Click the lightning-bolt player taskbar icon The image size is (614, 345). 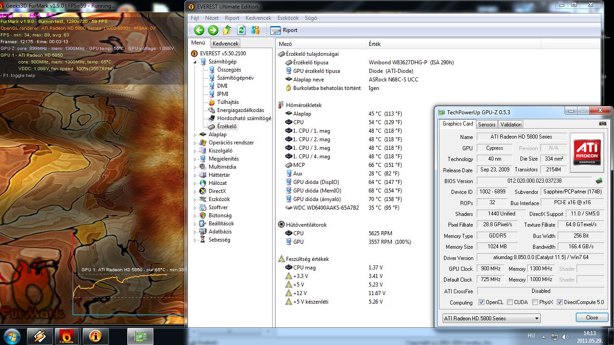tap(40, 336)
